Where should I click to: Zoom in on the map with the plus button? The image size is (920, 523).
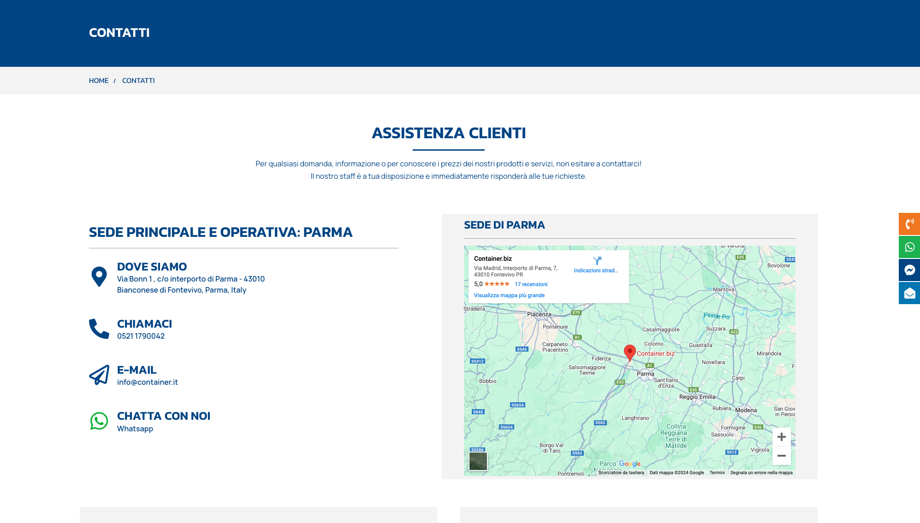[782, 436]
